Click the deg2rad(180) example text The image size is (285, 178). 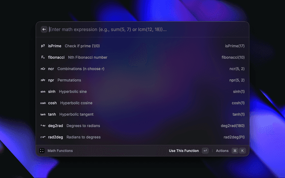click(232, 126)
